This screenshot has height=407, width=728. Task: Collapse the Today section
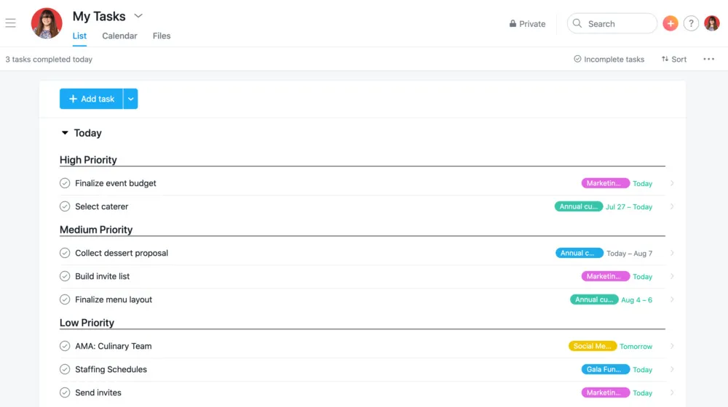(x=65, y=133)
